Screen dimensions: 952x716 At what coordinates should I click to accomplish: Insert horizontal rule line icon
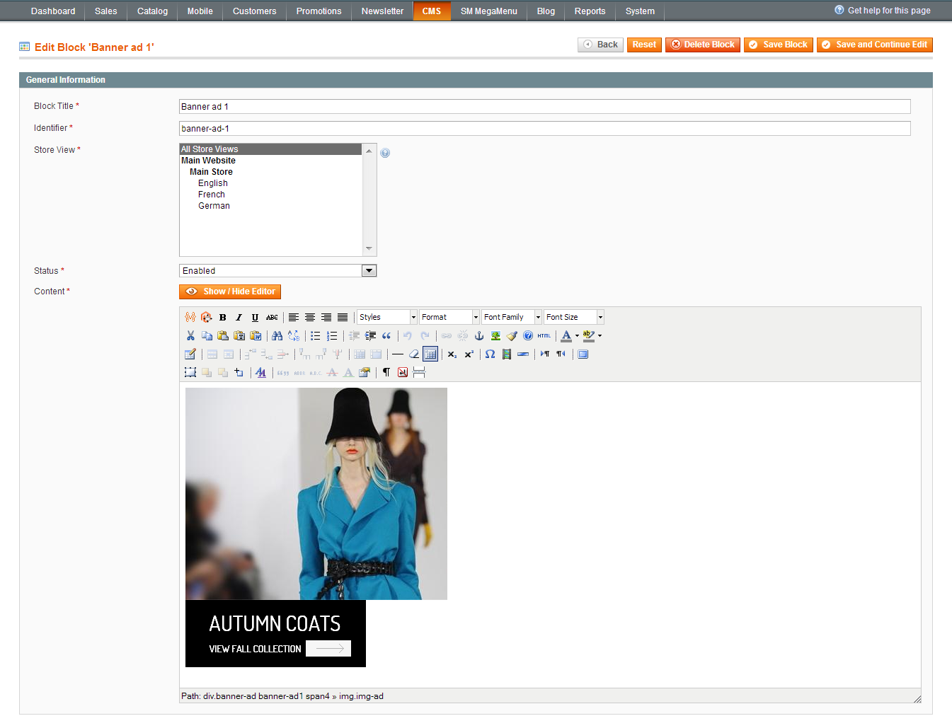tap(398, 354)
